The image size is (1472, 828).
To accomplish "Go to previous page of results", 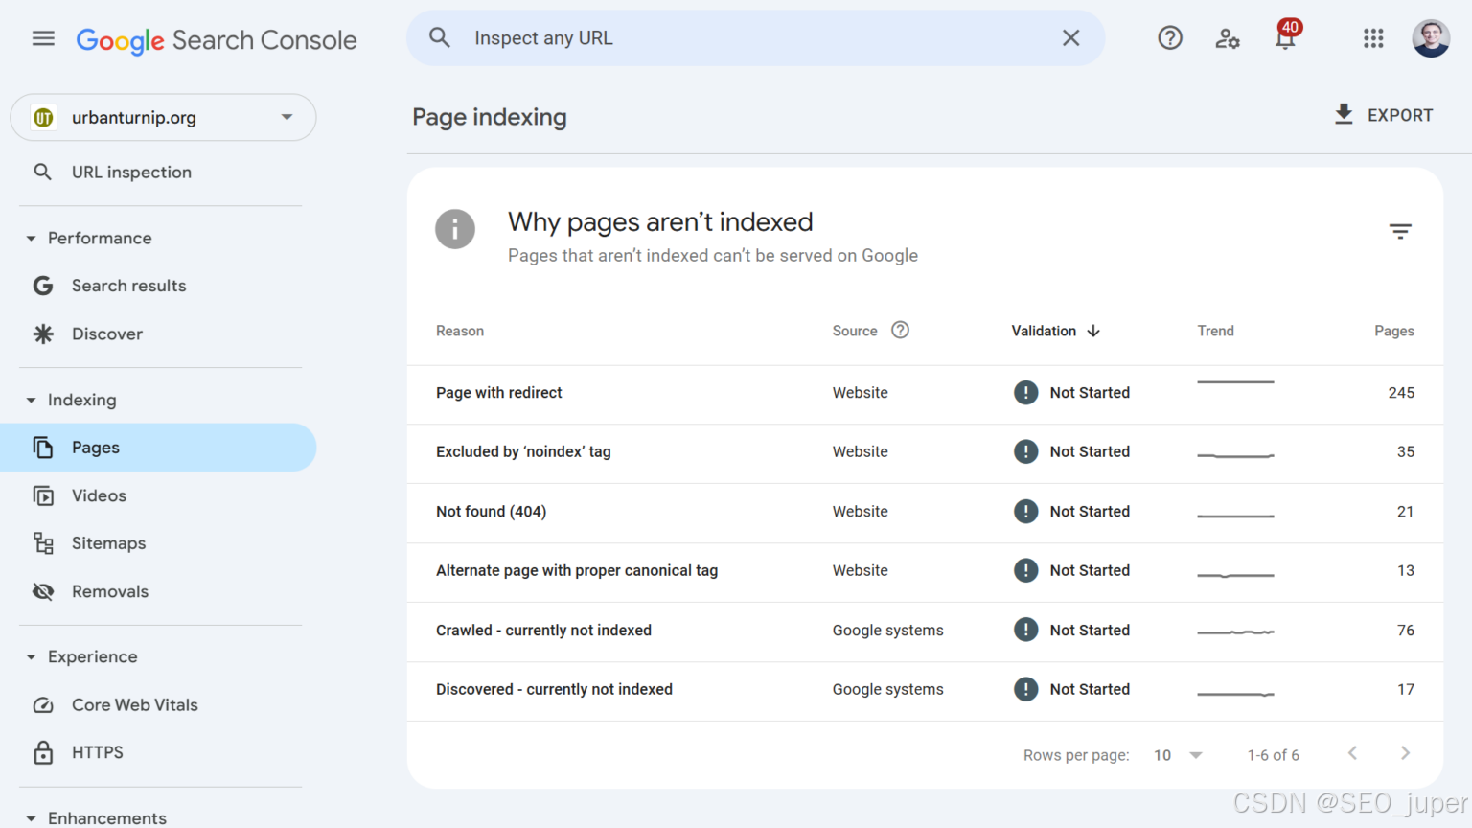I will (x=1352, y=753).
